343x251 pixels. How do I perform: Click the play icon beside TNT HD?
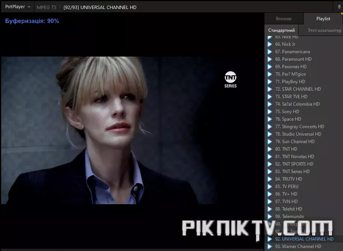point(270,149)
